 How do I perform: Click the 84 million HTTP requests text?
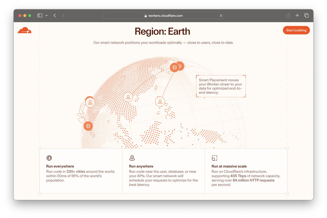[x=253, y=180]
